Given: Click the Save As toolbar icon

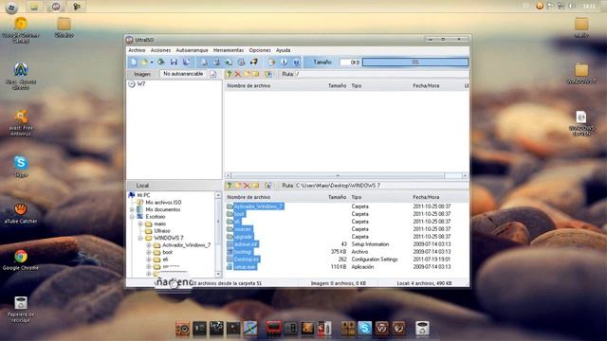Looking at the screenshot, I should tap(187, 62).
